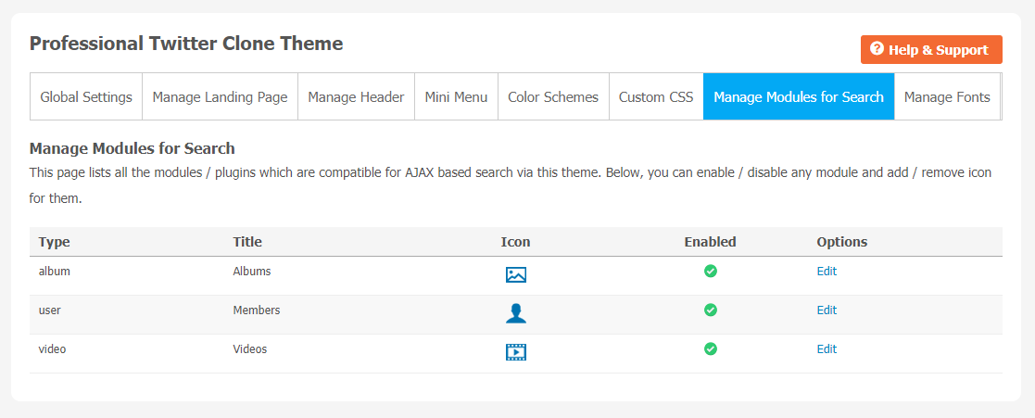The width and height of the screenshot is (1035, 418).
Task: Toggle the enabled checkmark for video
Action: [711, 348]
